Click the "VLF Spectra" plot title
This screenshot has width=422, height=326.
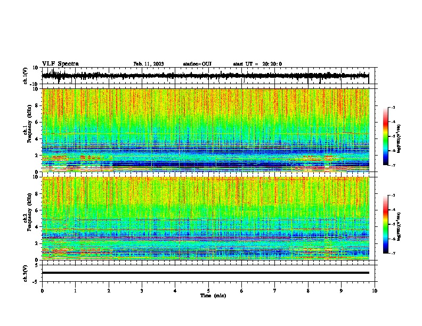(61, 64)
